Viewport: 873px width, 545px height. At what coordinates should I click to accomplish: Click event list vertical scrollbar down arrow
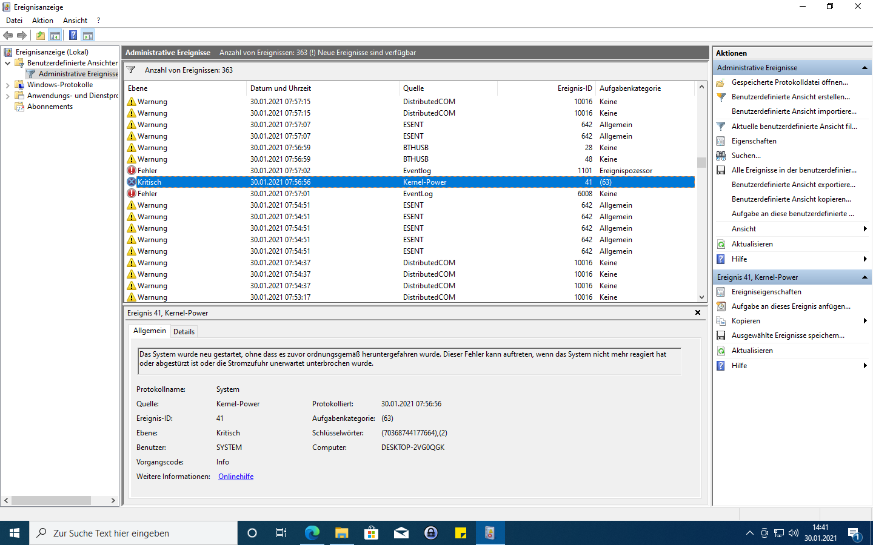[x=701, y=297]
